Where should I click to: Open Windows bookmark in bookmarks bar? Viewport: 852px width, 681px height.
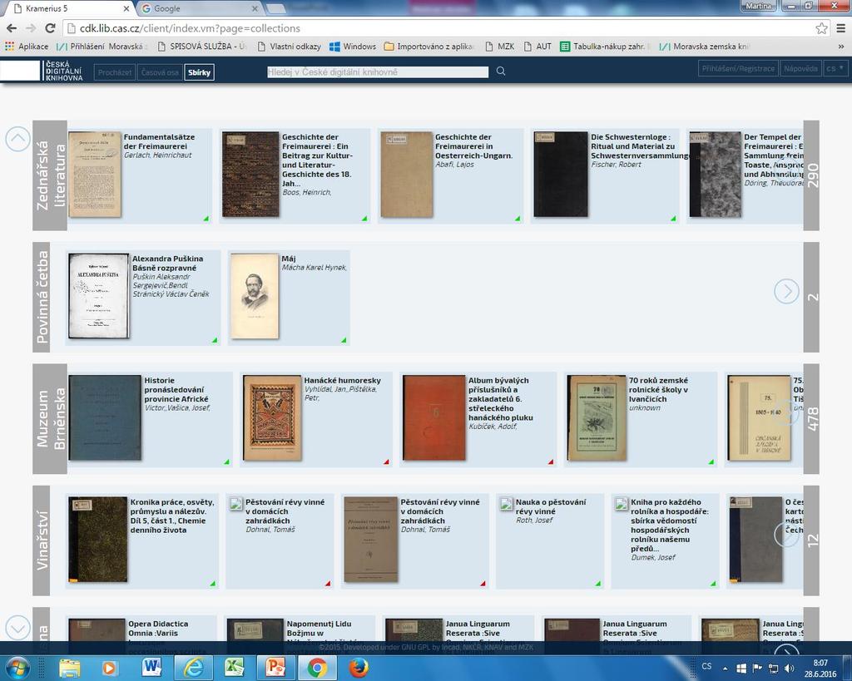click(x=353, y=47)
